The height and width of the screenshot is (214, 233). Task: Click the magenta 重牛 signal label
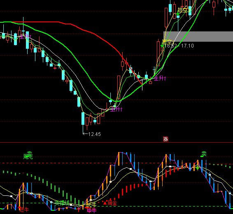(x=91, y=210)
